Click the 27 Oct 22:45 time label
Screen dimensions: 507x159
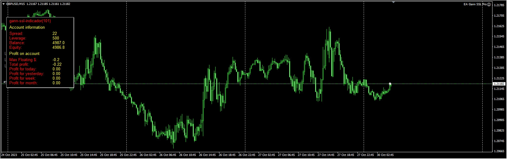point(365,155)
